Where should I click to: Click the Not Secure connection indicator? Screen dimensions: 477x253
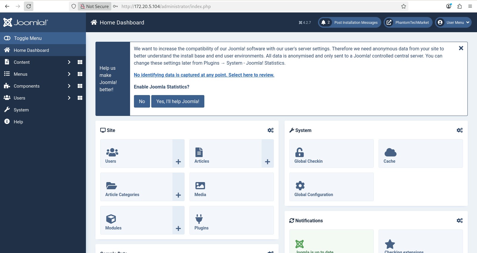coord(95,6)
